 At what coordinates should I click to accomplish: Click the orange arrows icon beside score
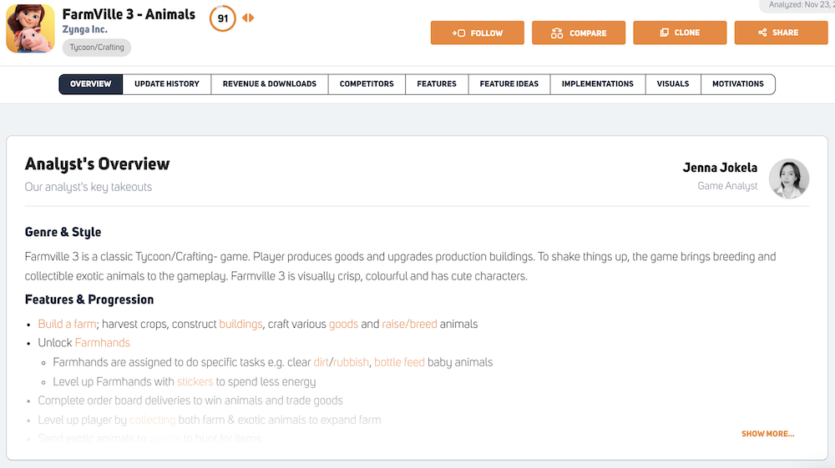pyautogui.click(x=248, y=18)
